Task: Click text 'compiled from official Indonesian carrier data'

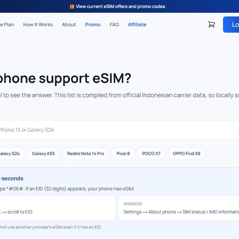Action: pyautogui.click(x=144, y=95)
